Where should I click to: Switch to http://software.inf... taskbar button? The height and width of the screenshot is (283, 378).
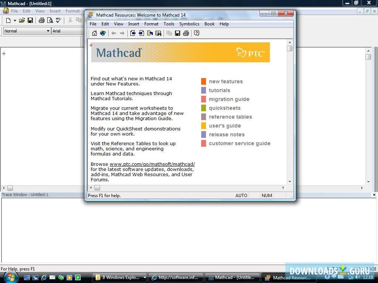point(175,277)
